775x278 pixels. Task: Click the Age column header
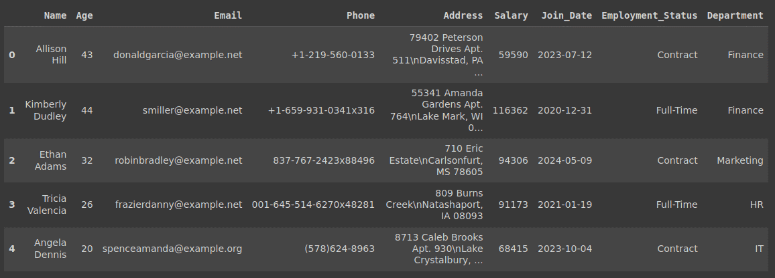click(84, 15)
